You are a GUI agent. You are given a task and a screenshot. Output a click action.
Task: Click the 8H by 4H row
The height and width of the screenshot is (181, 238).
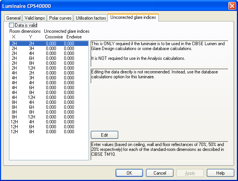click(x=49, y=102)
